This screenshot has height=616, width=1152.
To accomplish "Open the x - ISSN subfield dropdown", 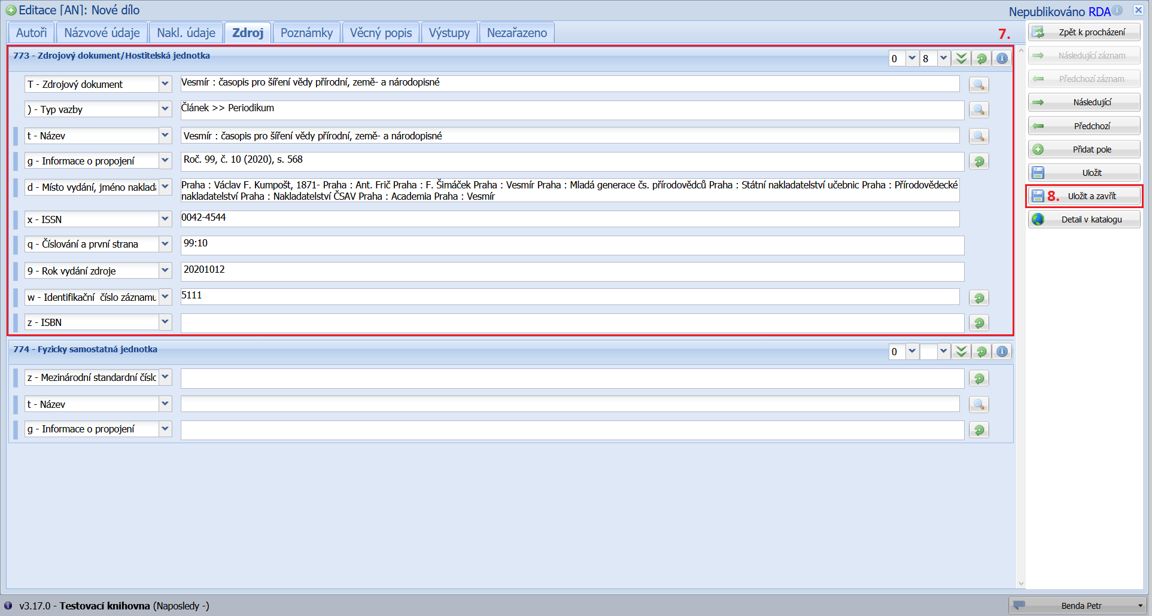I will [165, 219].
